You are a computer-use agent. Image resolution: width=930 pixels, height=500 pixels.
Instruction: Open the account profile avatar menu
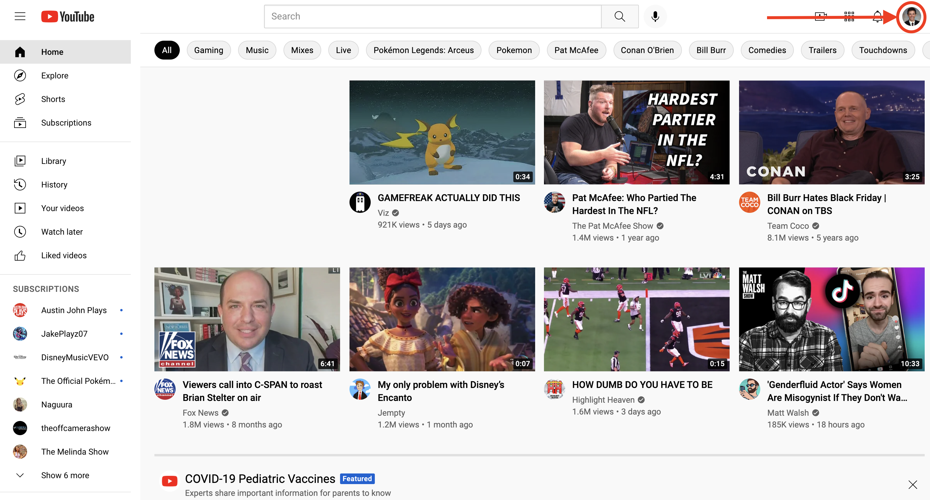click(911, 17)
